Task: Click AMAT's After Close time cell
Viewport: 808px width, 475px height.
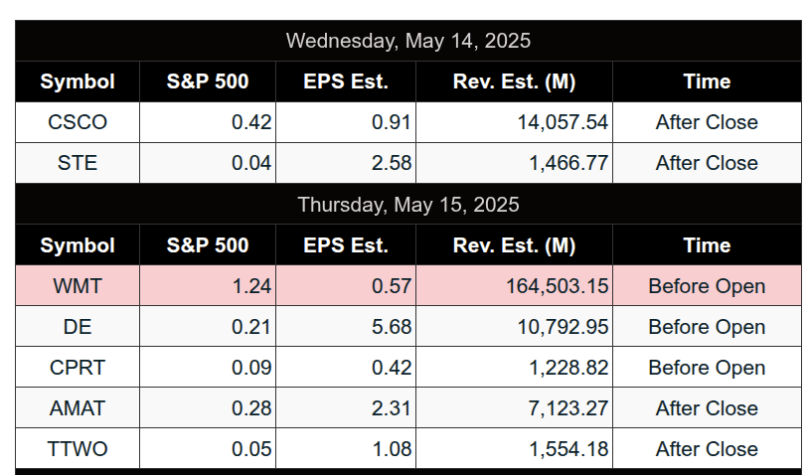Action: tap(707, 408)
